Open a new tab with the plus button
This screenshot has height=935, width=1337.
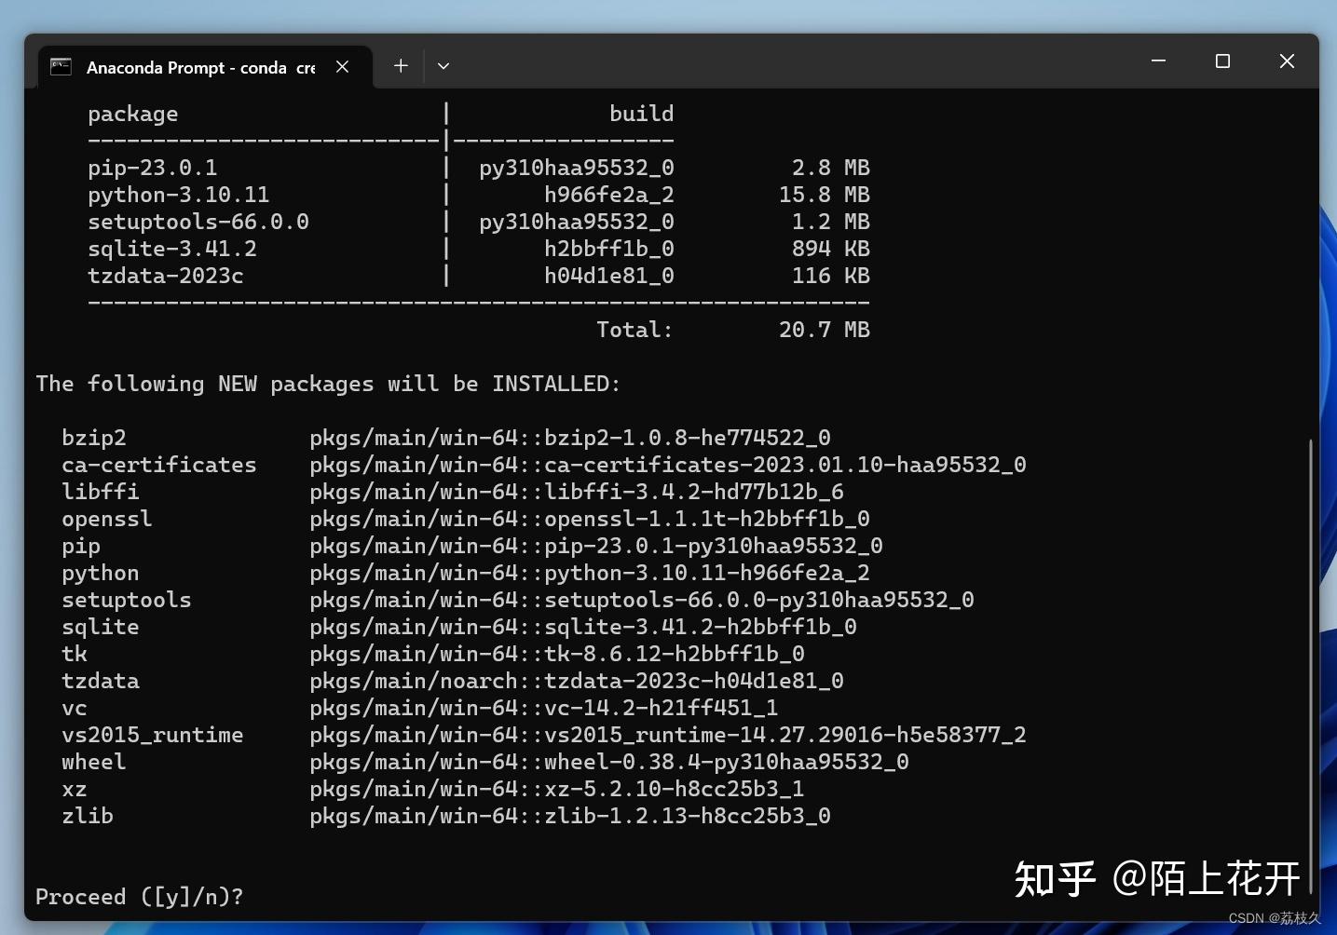pyautogui.click(x=401, y=65)
